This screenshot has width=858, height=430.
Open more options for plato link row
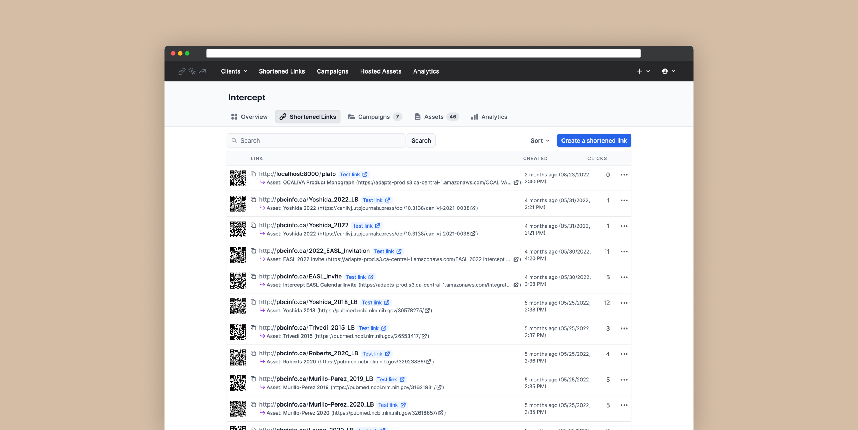624,175
